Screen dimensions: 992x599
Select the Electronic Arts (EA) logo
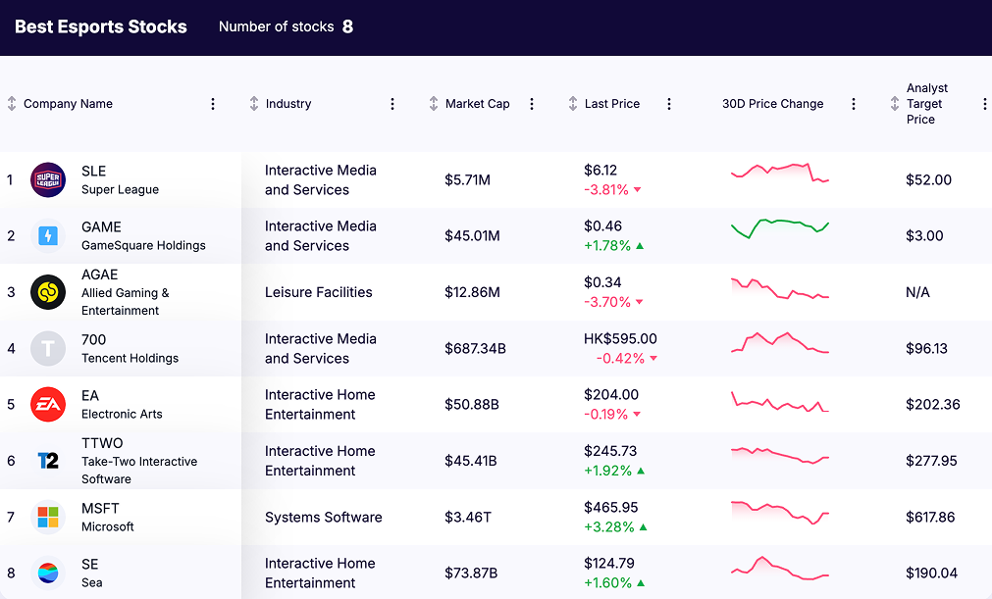pos(47,404)
